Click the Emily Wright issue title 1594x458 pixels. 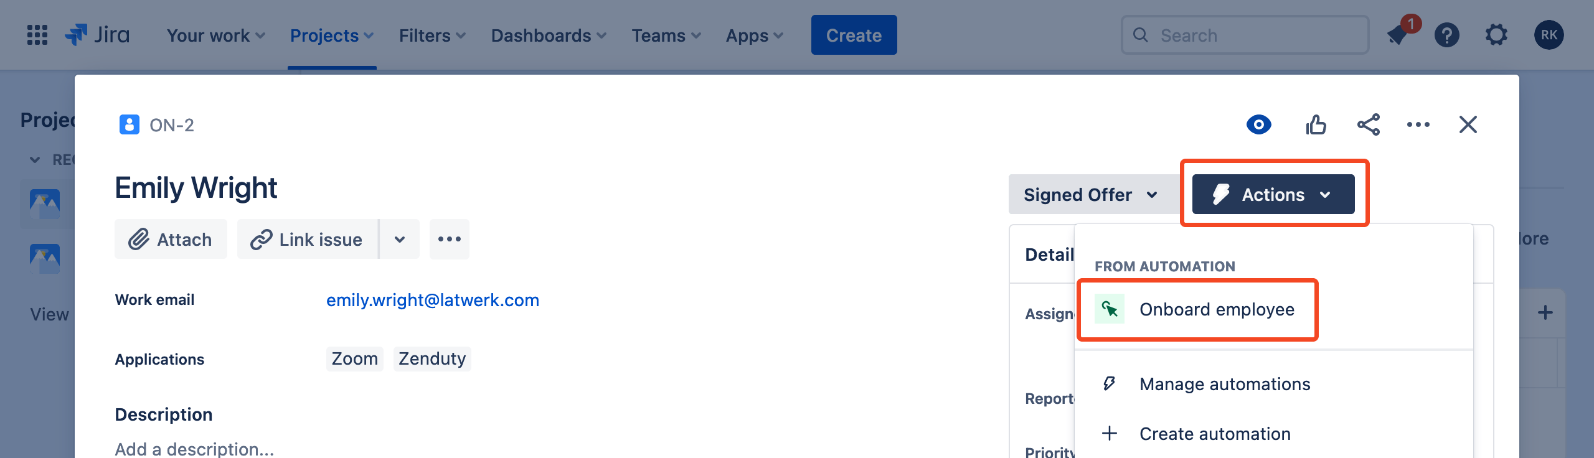point(196,188)
